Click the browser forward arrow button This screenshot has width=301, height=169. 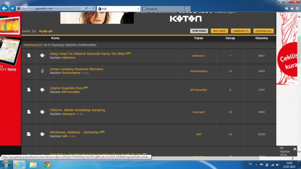[x=12, y=8]
